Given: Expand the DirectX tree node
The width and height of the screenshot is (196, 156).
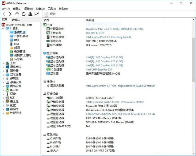Looking at the screenshot, I should pos(3,90).
